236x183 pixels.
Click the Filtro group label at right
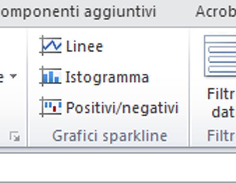[221, 136]
